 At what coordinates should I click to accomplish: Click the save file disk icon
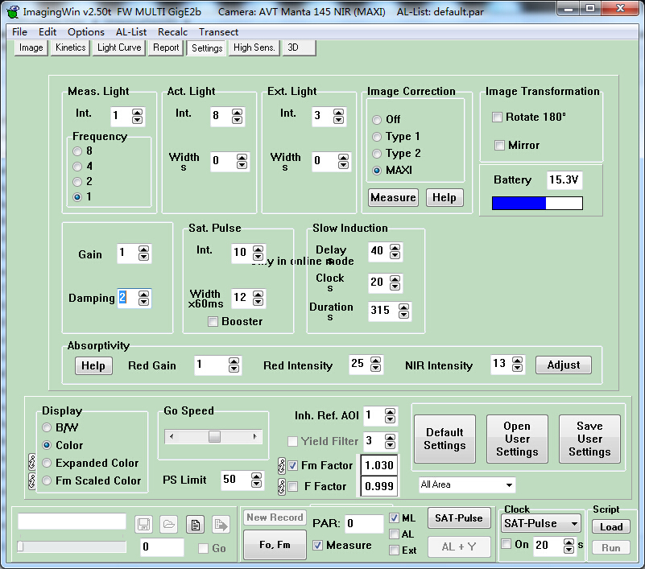tap(144, 525)
